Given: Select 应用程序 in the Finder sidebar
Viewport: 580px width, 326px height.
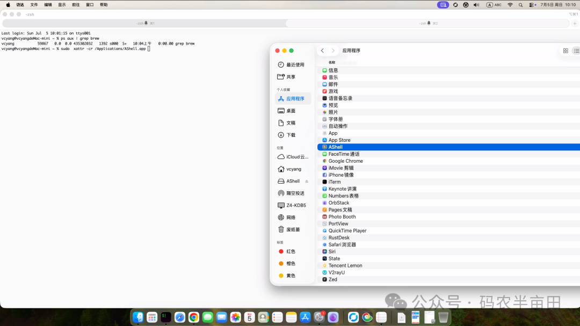Looking at the screenshot, I should tap(293, 99).
